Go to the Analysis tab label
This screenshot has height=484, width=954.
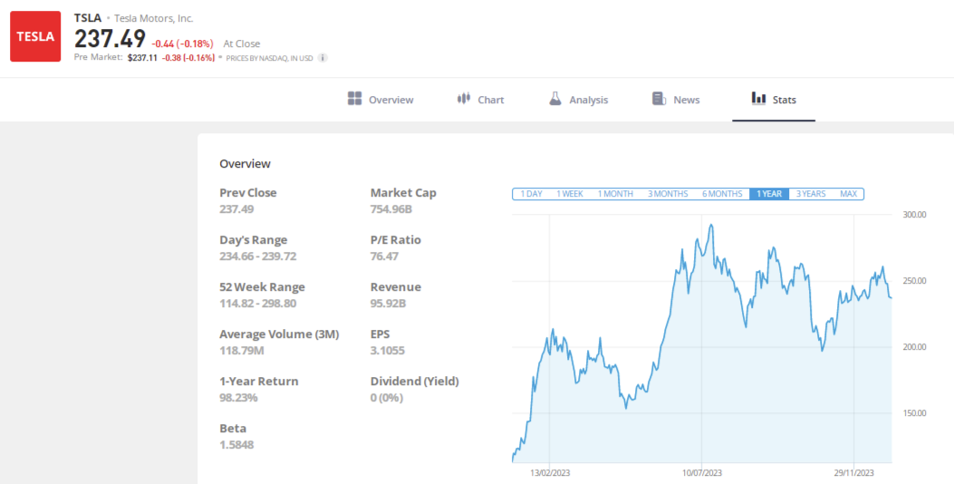pos(588,100)
